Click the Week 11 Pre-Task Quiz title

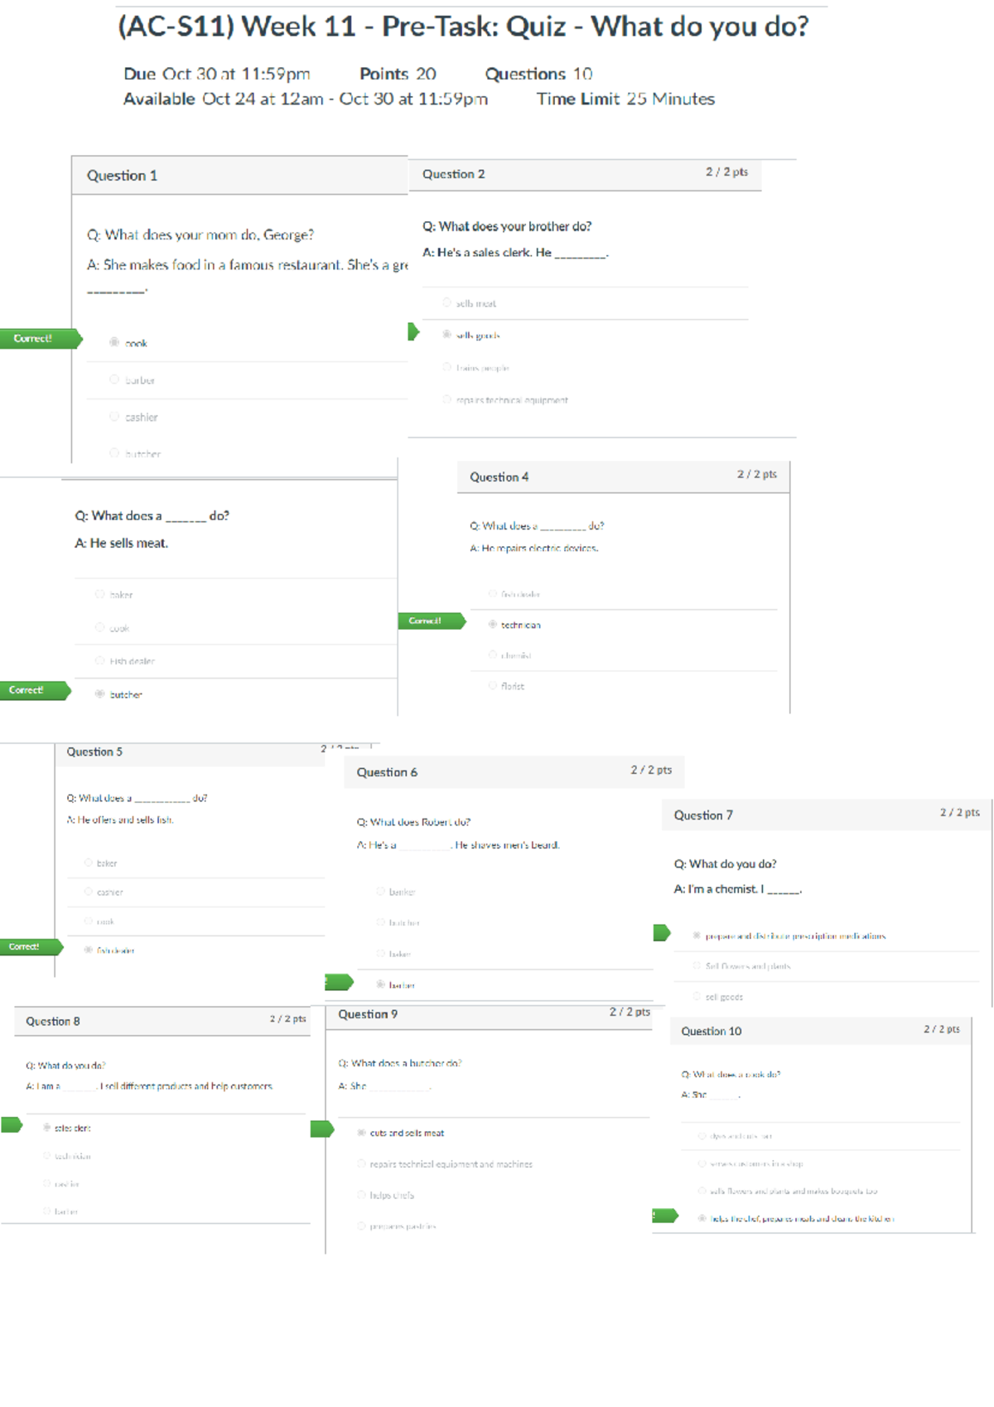tap(463, 27)
